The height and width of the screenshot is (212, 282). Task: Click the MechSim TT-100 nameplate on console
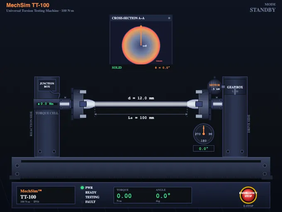[x=46, y=195]
